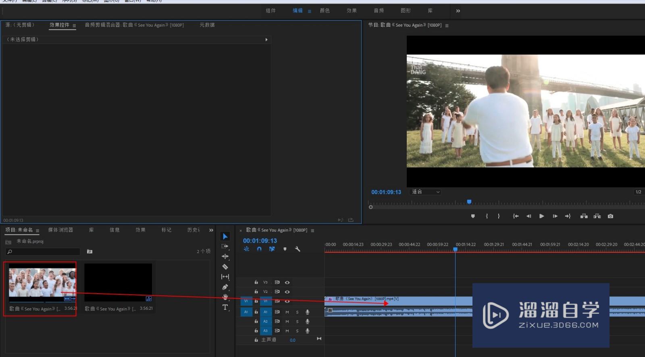Click the Lift button
The image size is (645, 357).
[584, 216]
